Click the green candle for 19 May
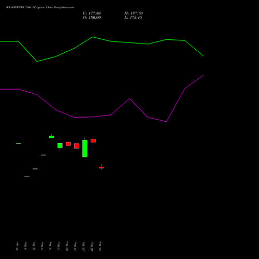259x259 pixels. (60, 146)
